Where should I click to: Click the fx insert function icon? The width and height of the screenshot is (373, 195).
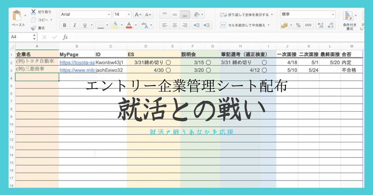(65, 37)
